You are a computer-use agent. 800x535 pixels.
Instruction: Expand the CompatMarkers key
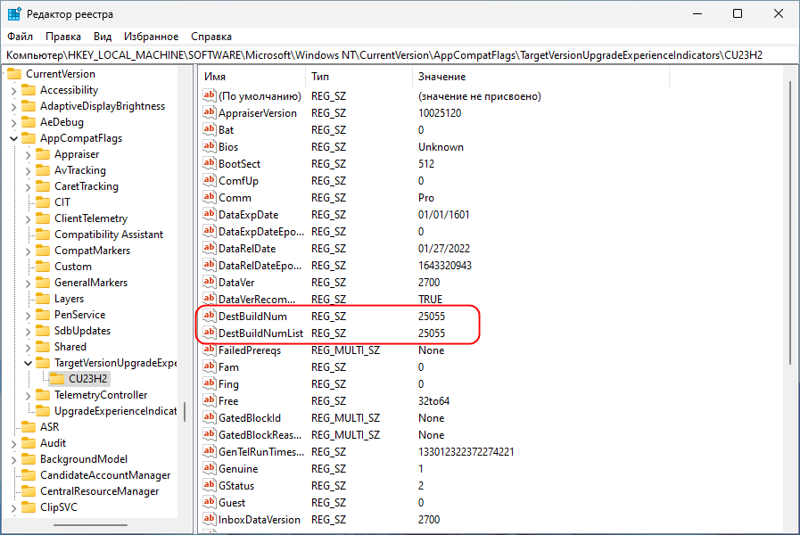pos(28,251)
